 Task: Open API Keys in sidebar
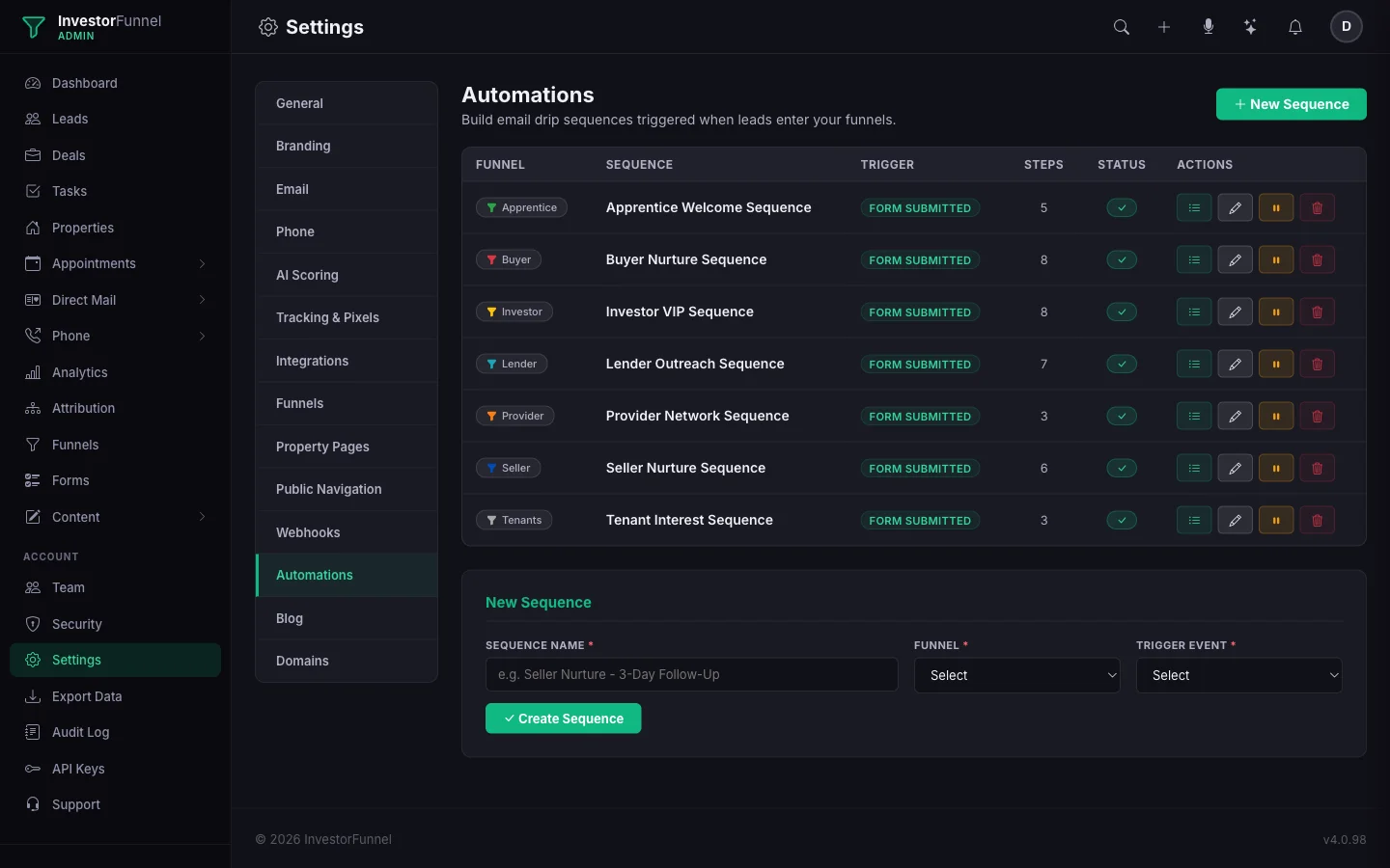pos(115,769)
